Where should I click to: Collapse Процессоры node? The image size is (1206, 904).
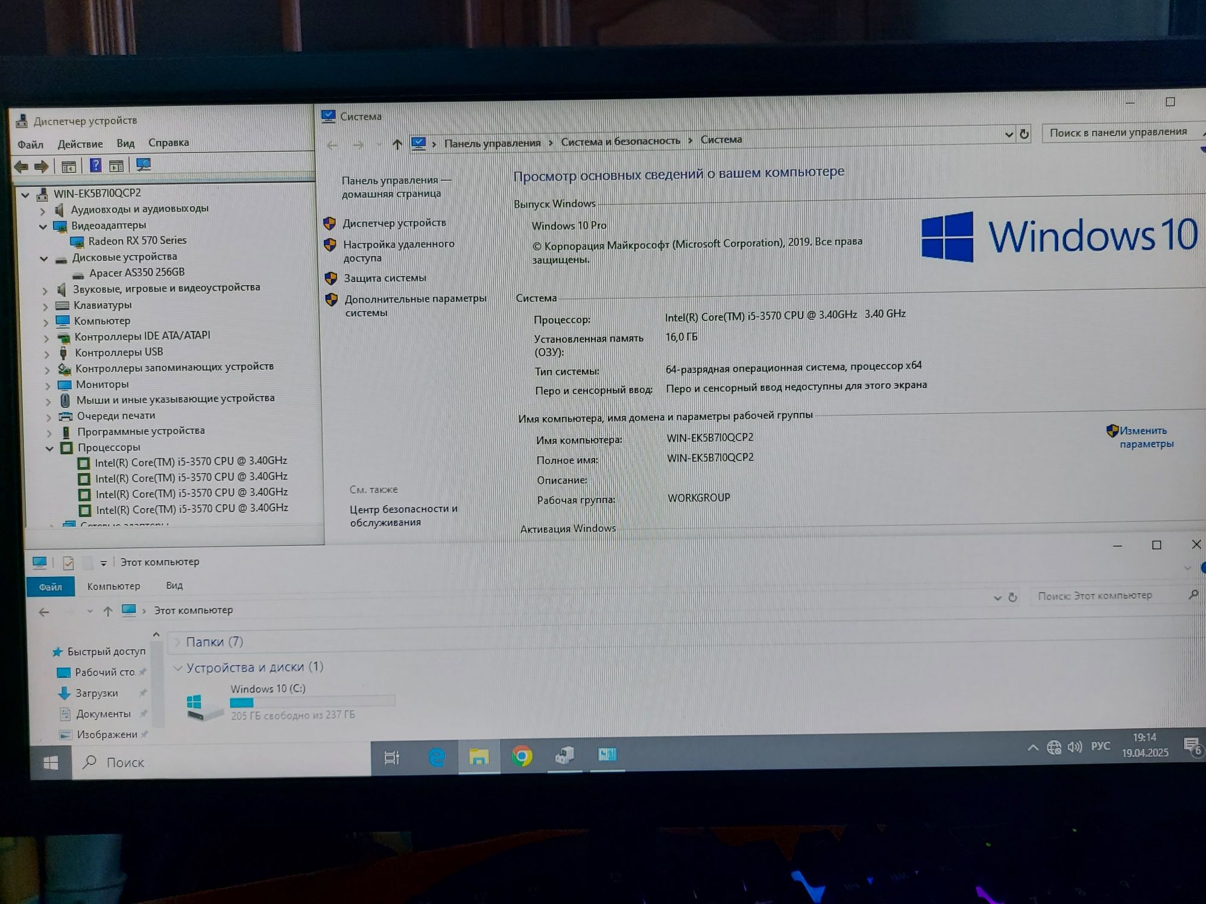coord(49,448)
